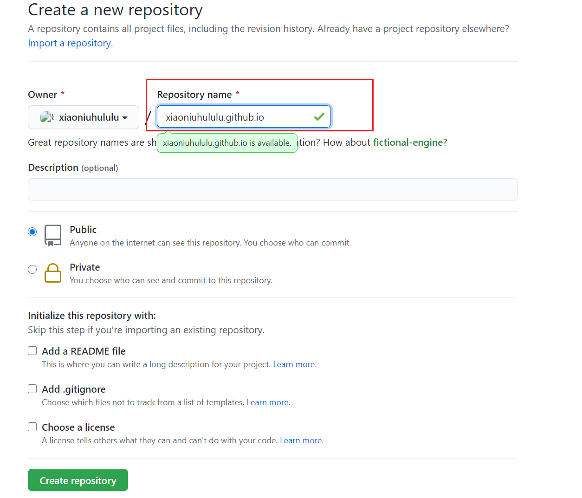Screen dimensions: 582x498
Task: Enable Choose a license checkbox
Action: tap(32, 427)
